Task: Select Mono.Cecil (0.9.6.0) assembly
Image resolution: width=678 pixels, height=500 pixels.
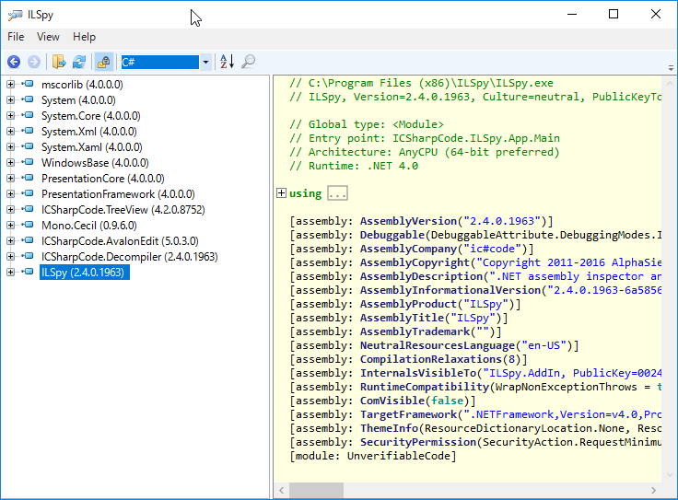Action: click(x=89, y=226)
